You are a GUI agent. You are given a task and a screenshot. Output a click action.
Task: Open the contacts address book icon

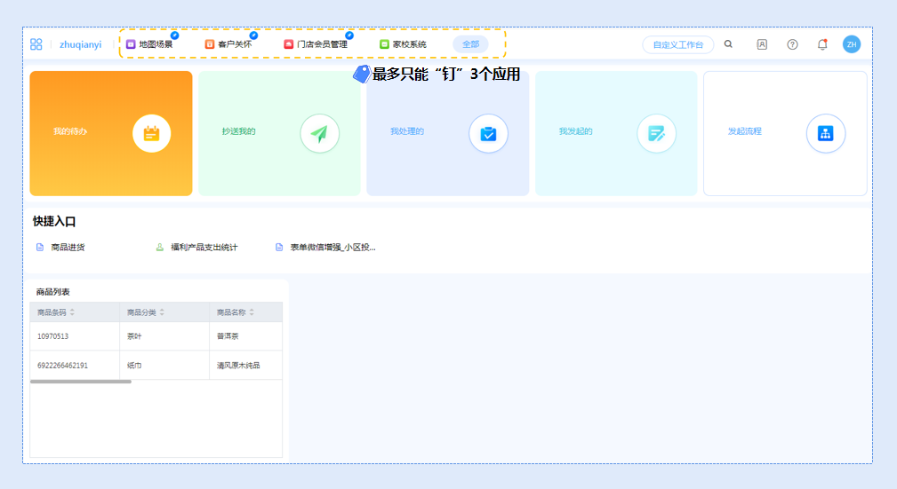click(762, 44)
